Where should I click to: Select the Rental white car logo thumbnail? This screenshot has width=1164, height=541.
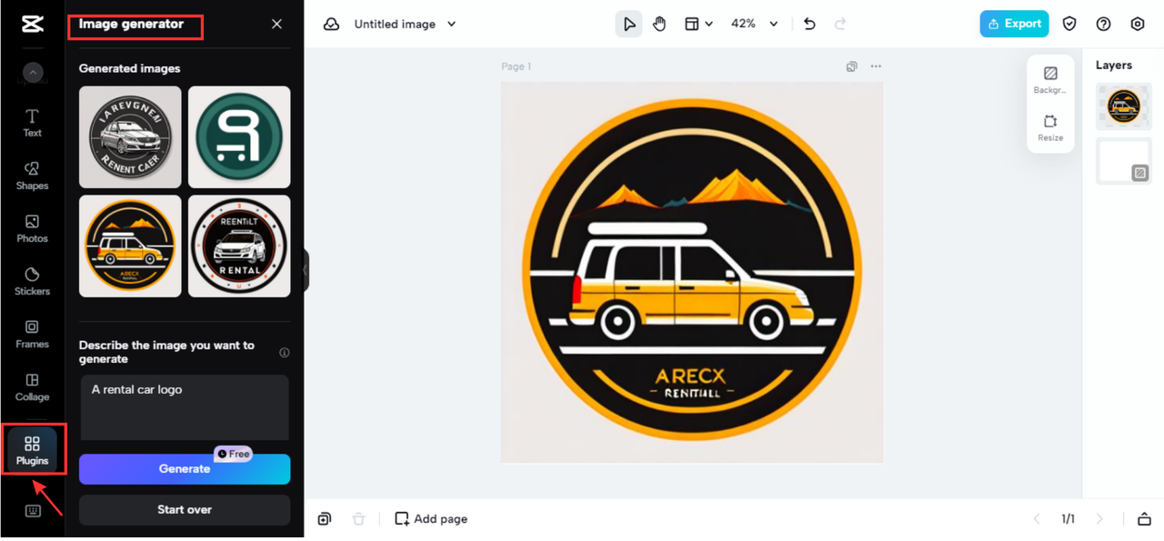click(239, 246)
